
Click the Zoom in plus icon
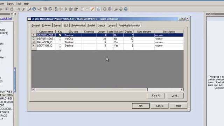point(105,9)
